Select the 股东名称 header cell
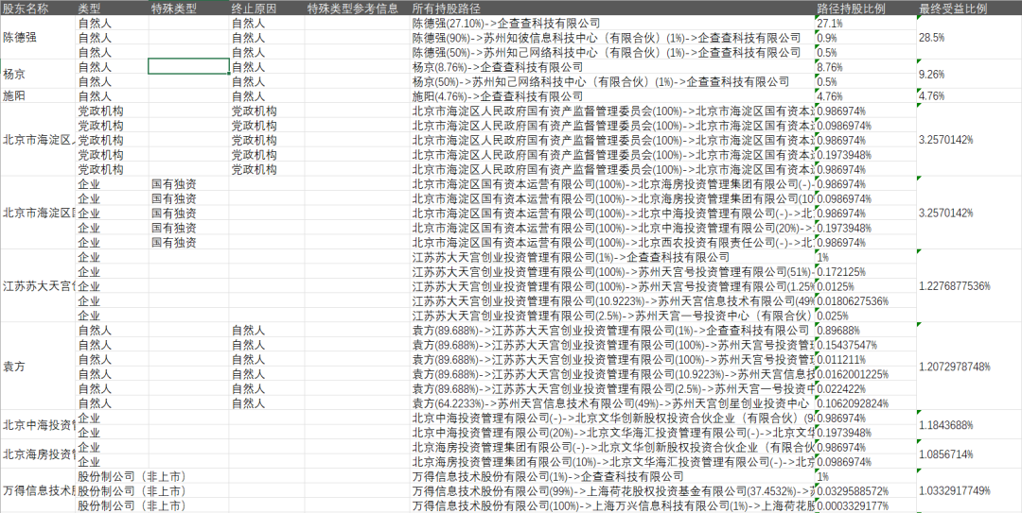Screen dimensions: 1022x513 (38, 9)
